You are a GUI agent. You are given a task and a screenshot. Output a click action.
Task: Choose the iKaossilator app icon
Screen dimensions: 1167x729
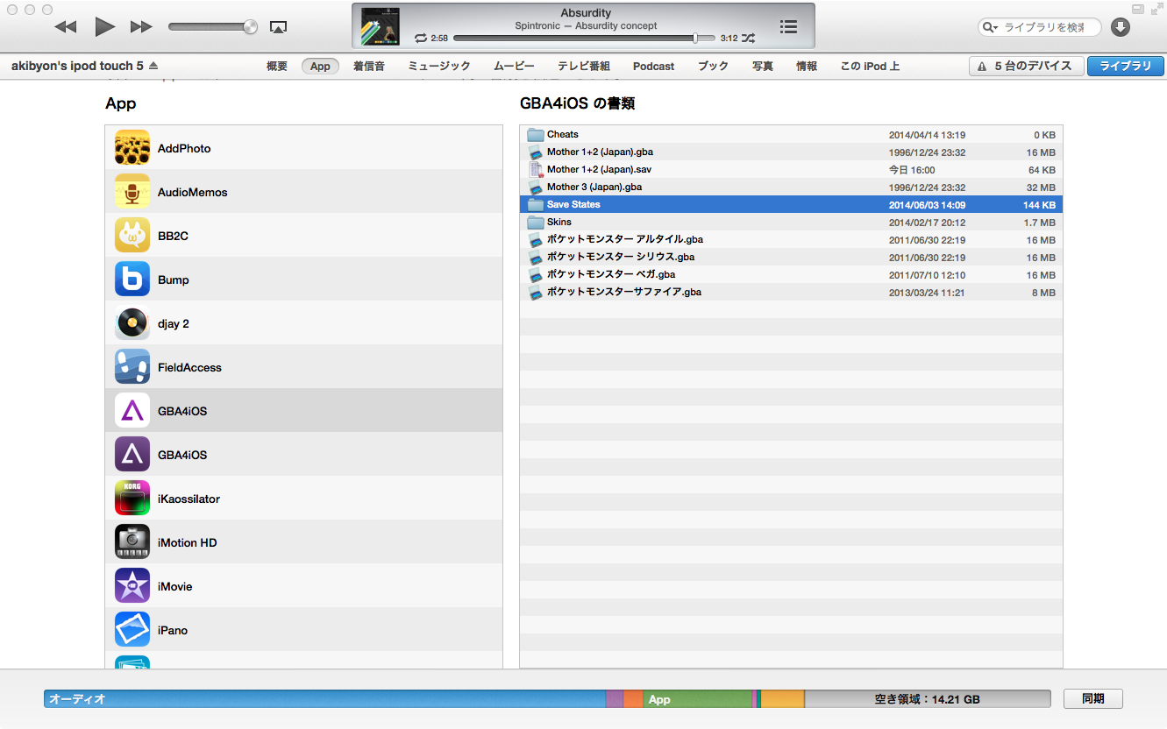(132, 499)
